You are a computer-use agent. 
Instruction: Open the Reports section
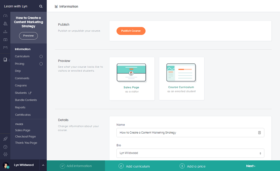coord(20,107)
